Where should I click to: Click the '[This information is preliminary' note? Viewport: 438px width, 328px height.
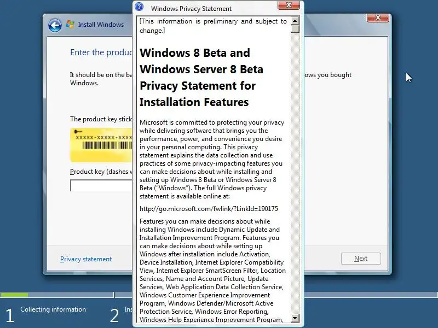click(213, 26)
